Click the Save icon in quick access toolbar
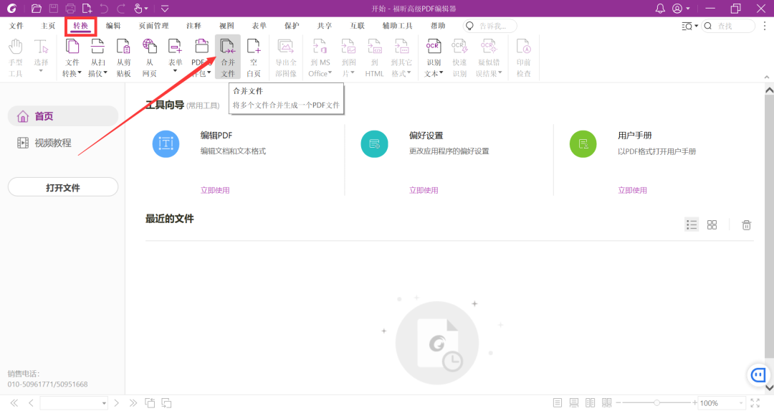The height and width of the screenshot is (411, 774). [x=53, y=9]
